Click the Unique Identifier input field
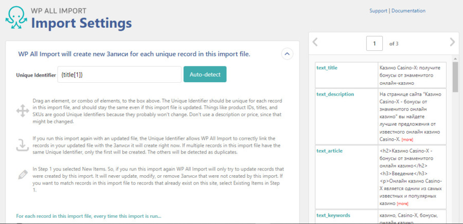The image size is (463, 224). (119, 74)
